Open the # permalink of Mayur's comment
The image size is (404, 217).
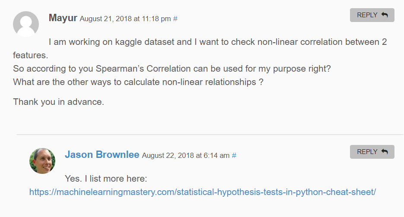175,19
